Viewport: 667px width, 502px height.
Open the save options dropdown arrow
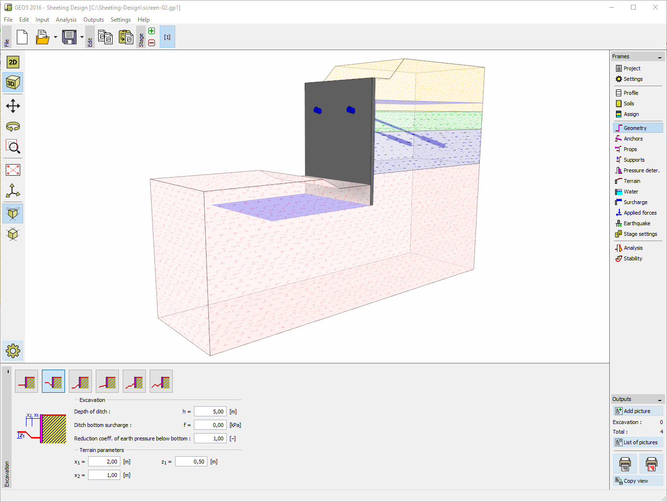(x=82, y=37)
